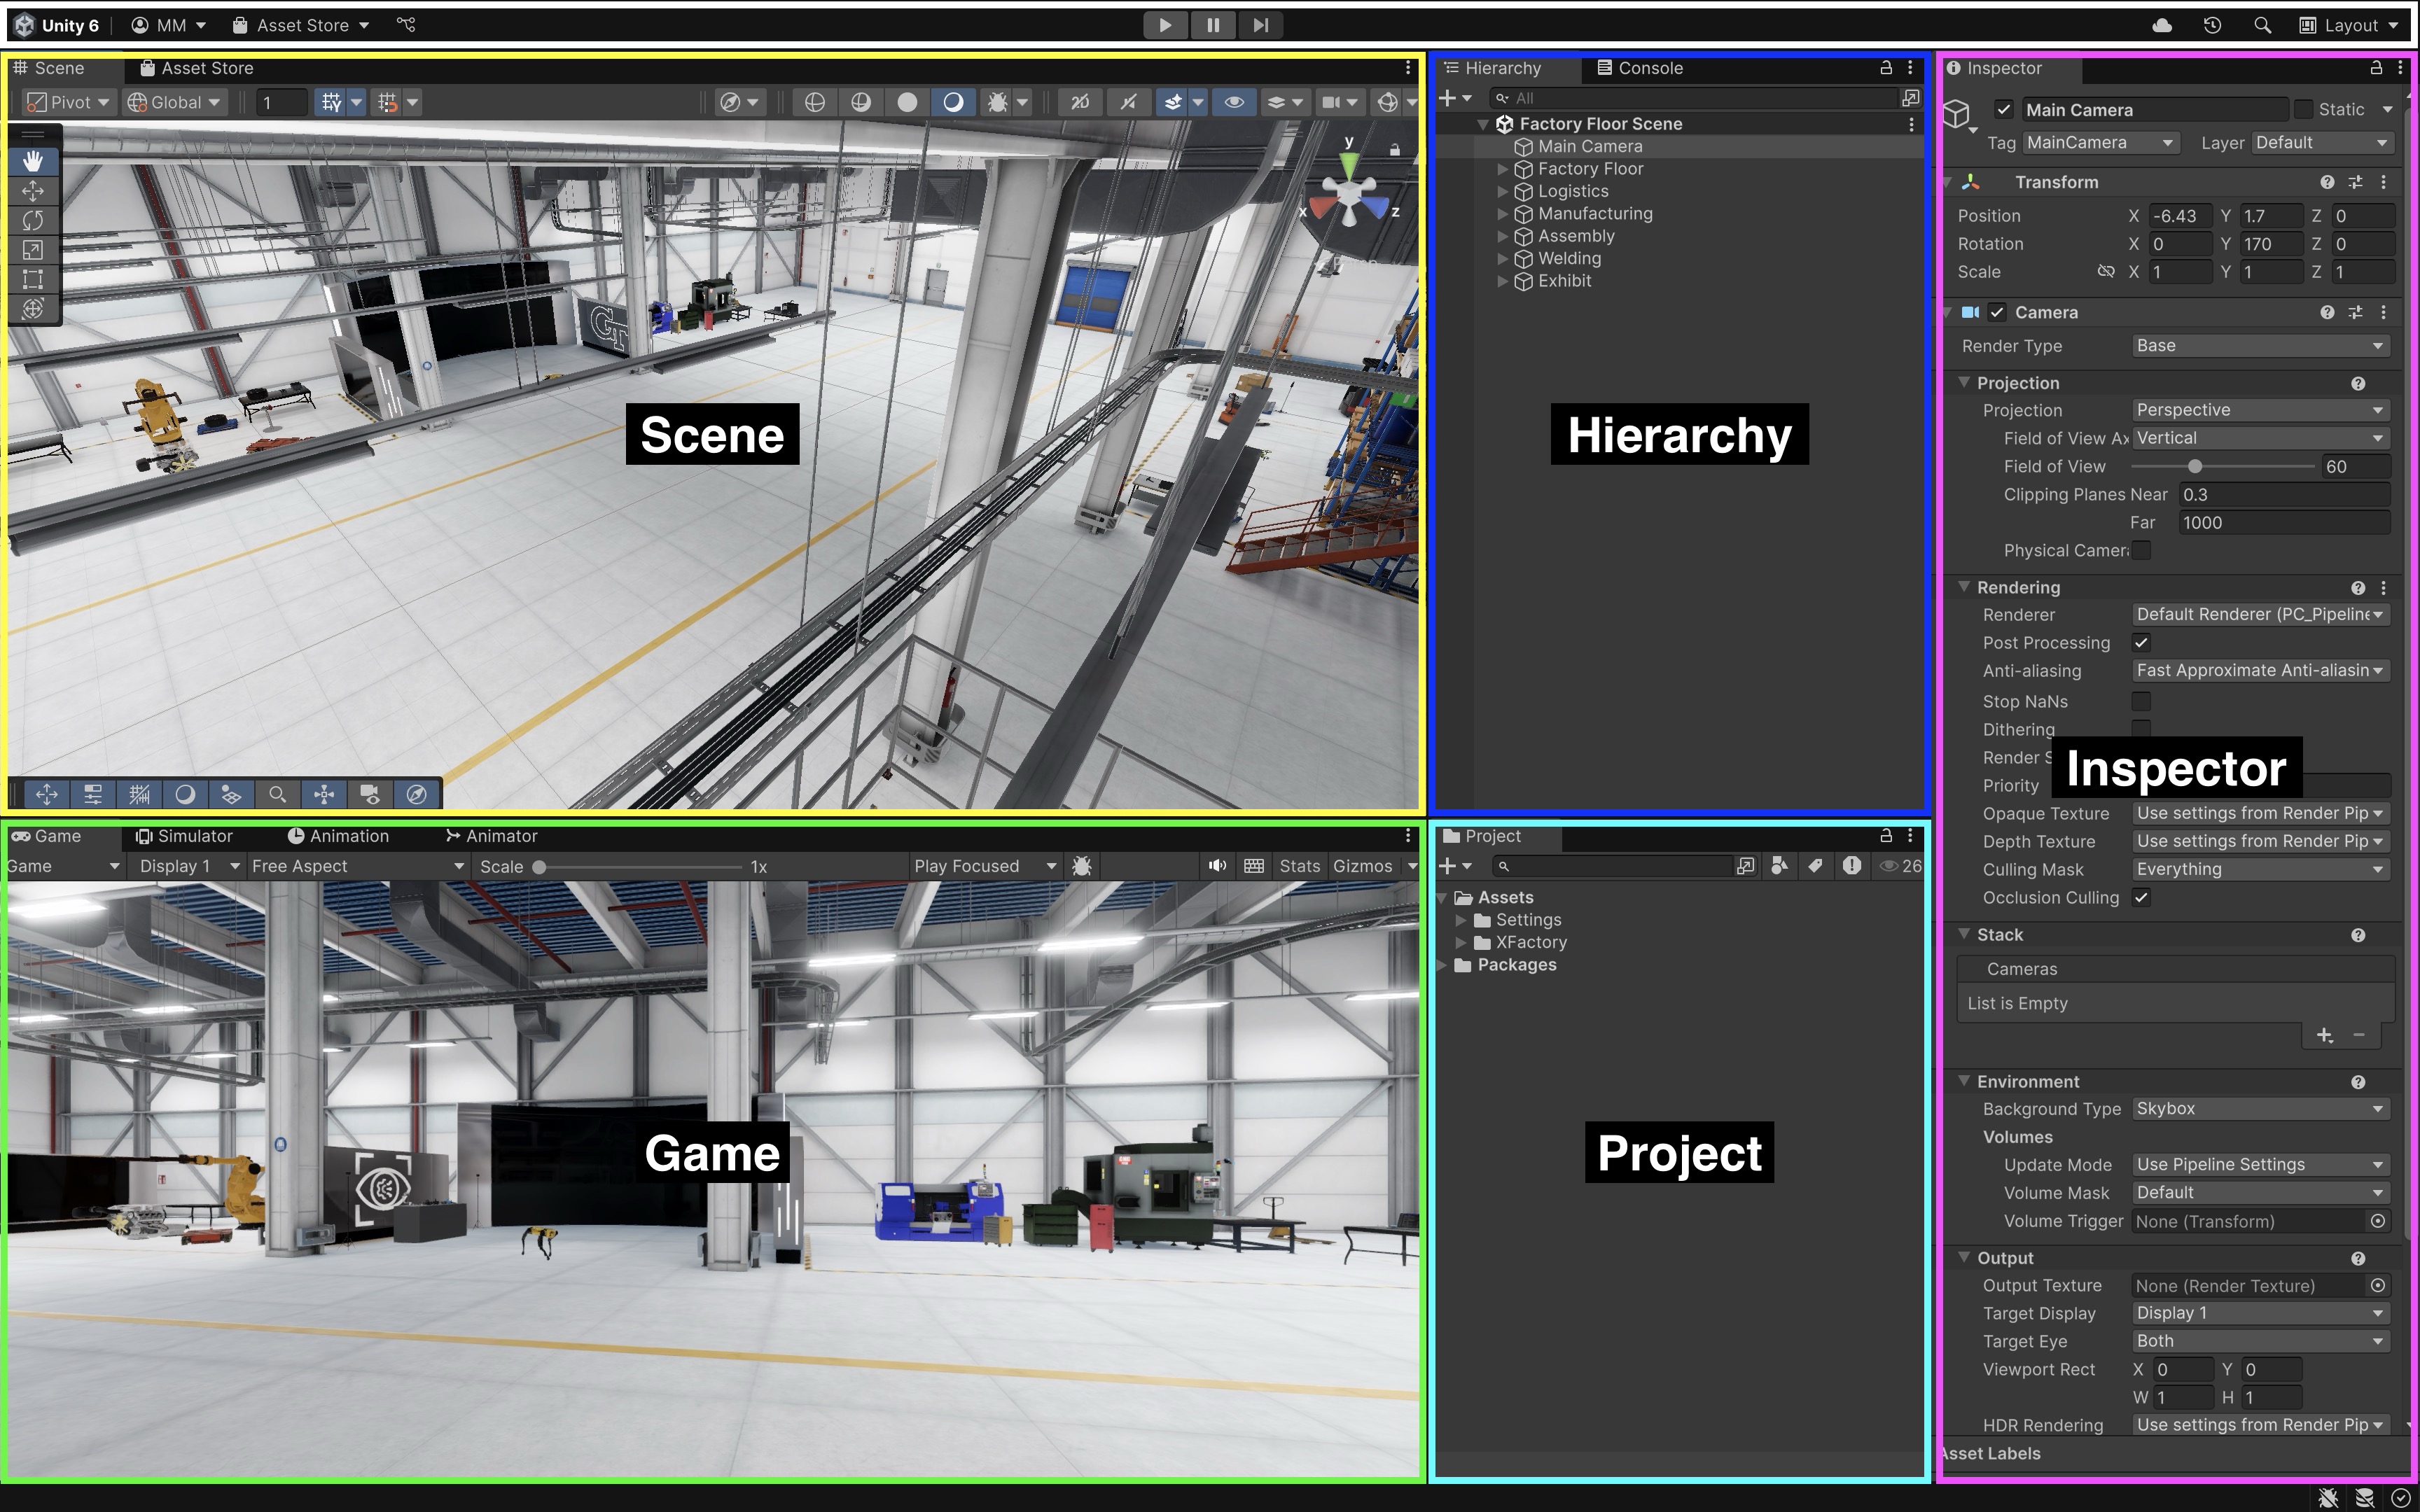Image resolution: width=2420 pixels, height=1512 pixels.
Task: Click the Pause button
Action: pyautogui.click(x=1213, y=25)
